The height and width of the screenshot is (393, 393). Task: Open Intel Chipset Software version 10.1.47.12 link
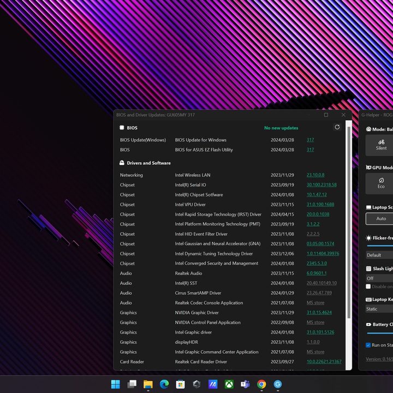(x=317, y=194)
